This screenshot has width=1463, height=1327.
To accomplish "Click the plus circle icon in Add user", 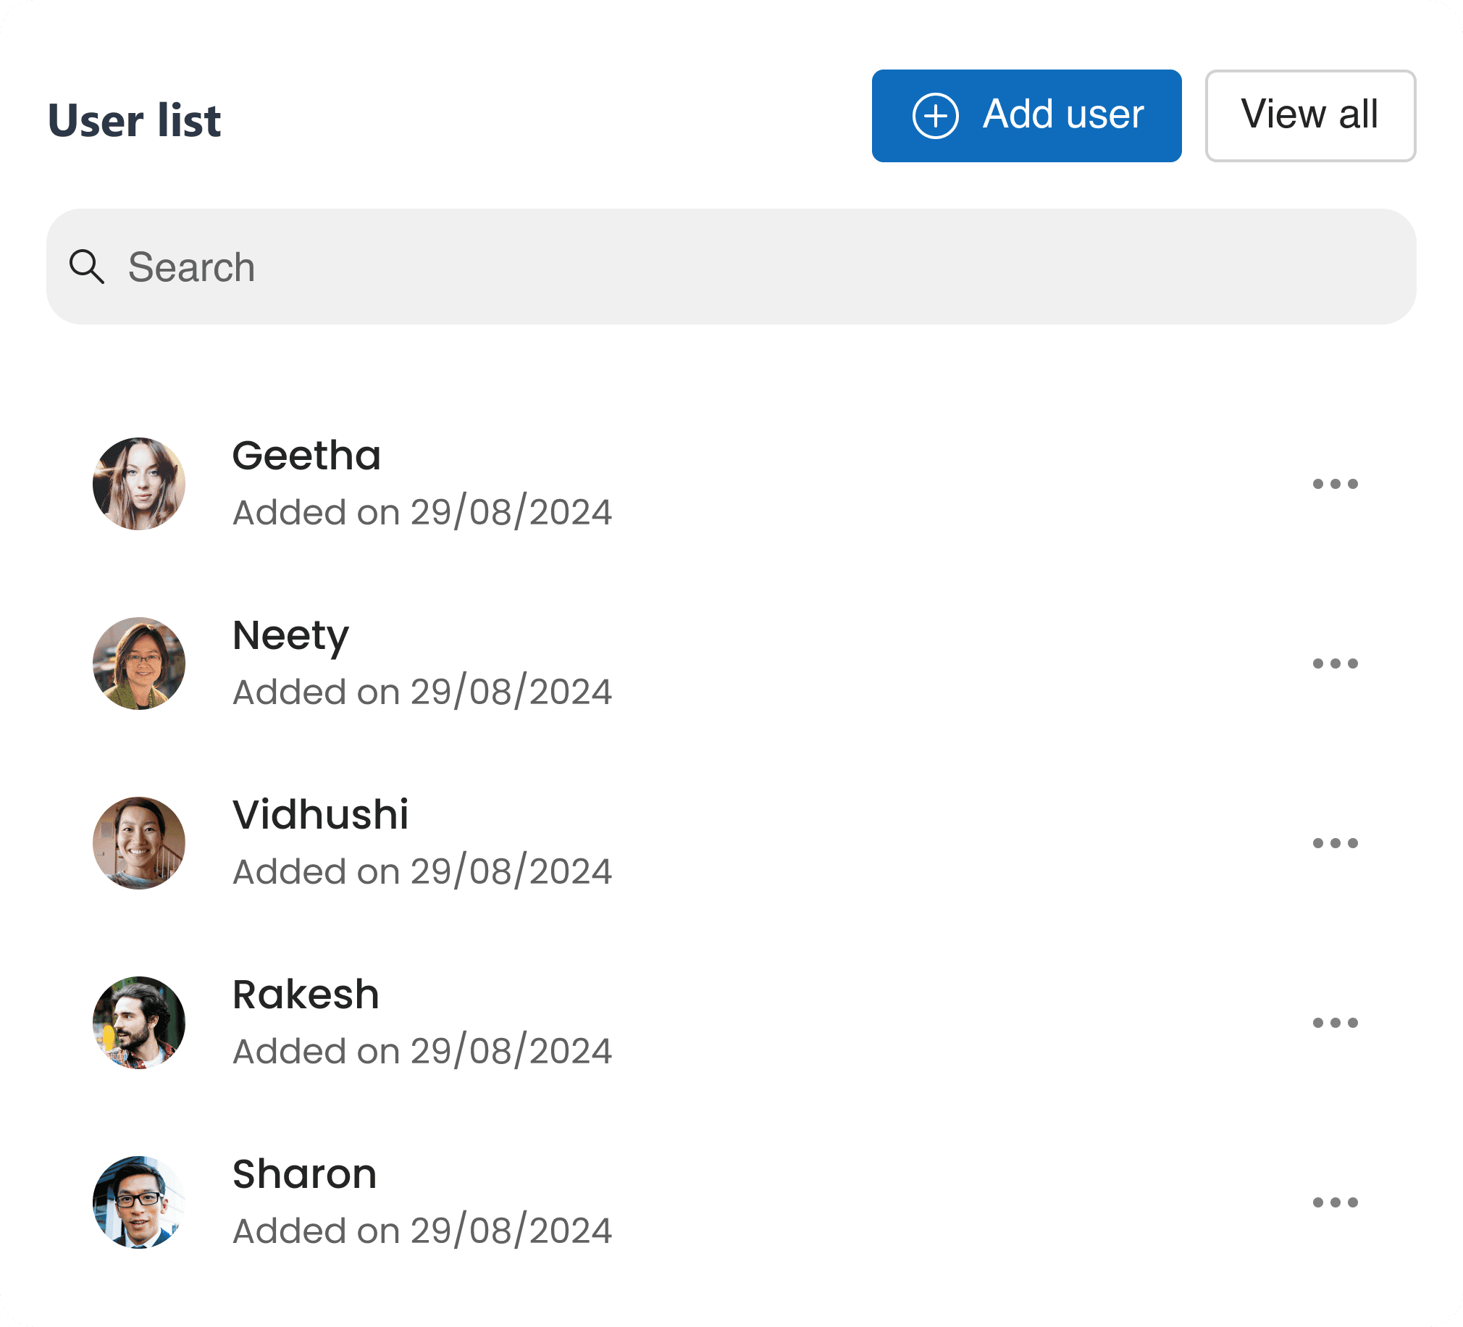I will (x=935, y=115).
